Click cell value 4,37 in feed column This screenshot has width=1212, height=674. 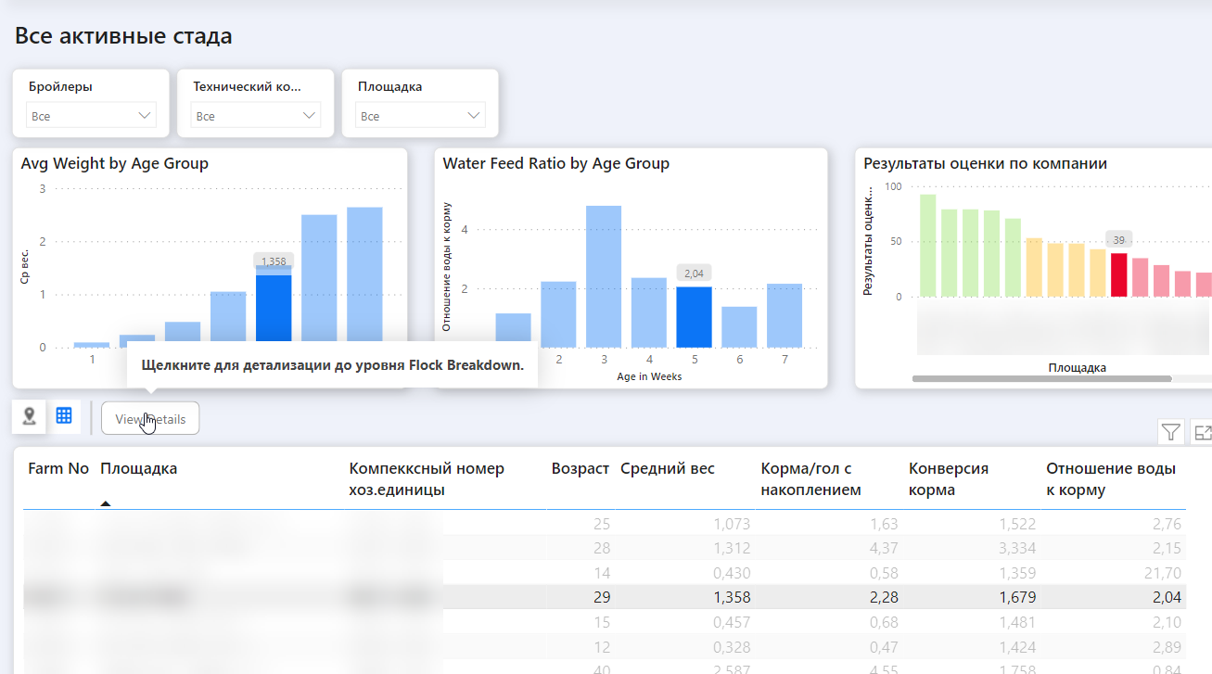(x=884, y=549)
